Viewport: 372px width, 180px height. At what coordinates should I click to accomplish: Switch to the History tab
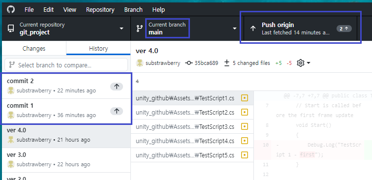pyautogui.click(x=98, y=48)
